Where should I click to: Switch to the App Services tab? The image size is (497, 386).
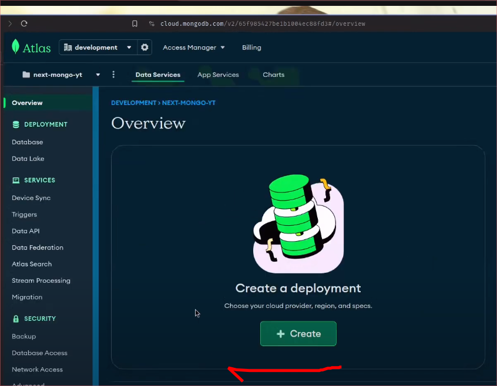click(x=218, y=75)
